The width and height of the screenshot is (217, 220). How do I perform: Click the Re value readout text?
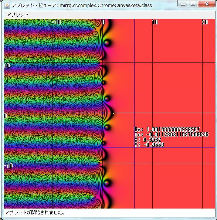coord(167,129)
